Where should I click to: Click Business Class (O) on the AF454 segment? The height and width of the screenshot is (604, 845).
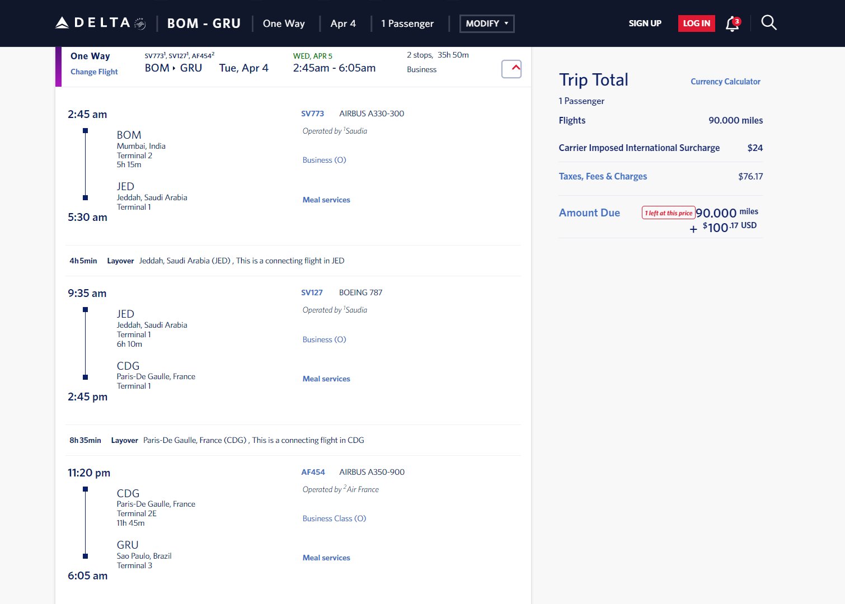334,518
